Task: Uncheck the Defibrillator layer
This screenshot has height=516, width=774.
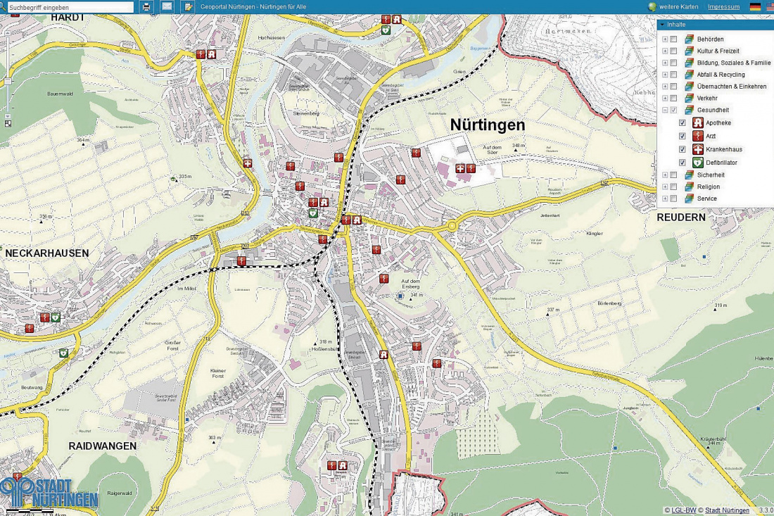Action: tap(683, 163)
